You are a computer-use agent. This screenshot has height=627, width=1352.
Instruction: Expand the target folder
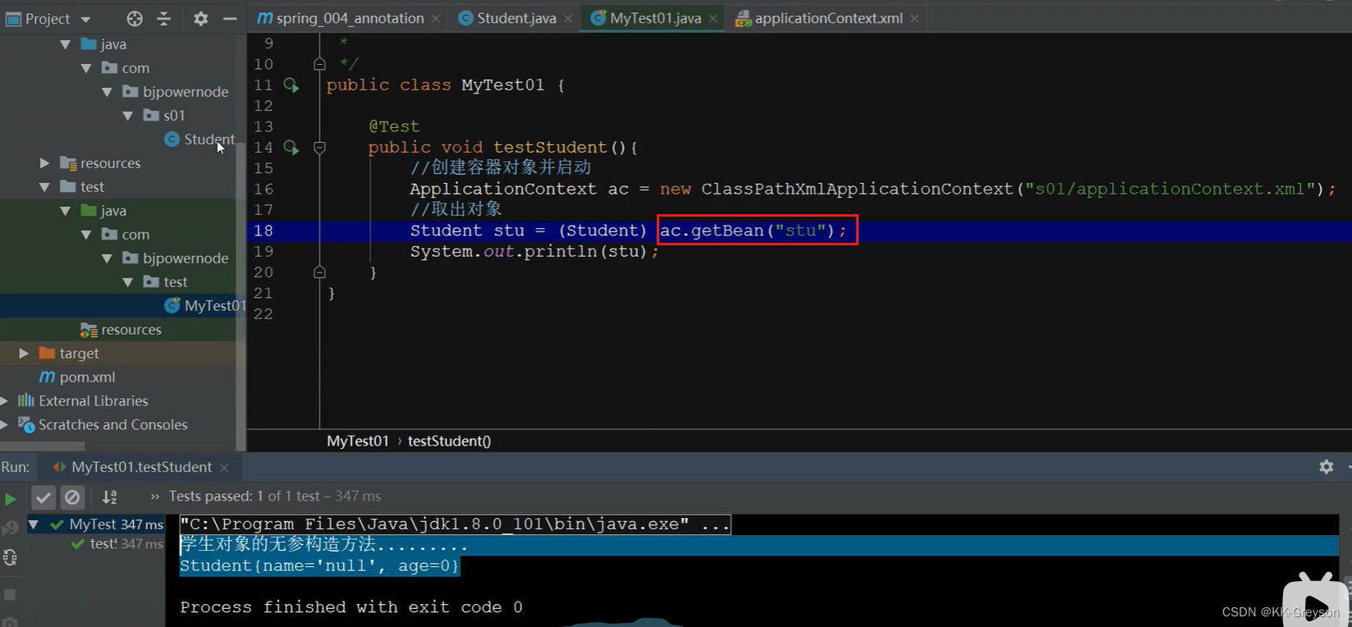24,354
